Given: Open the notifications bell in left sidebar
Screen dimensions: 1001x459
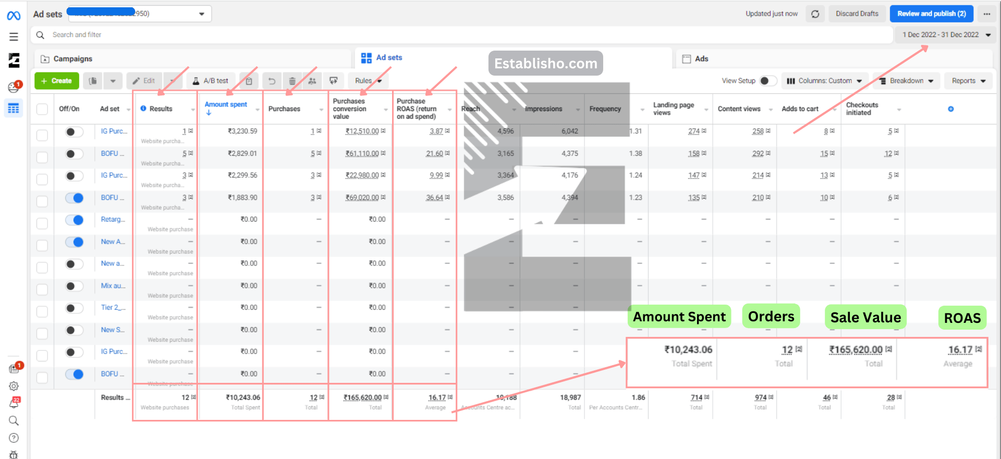Looking at the screenshot, I should [x=14, y=403].
